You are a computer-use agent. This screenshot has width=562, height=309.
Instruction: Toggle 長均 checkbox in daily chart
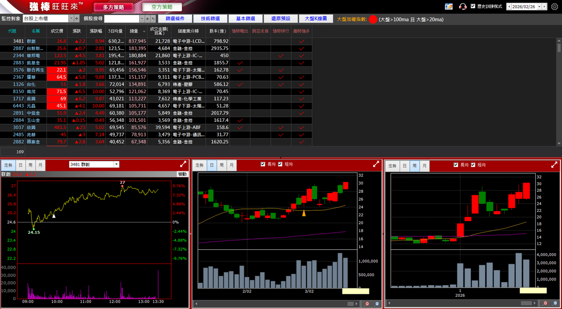tap(263, 164)
